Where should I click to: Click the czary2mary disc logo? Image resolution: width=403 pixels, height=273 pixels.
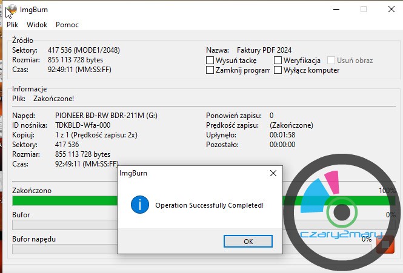pyautogui.click(x=342, y=212)
